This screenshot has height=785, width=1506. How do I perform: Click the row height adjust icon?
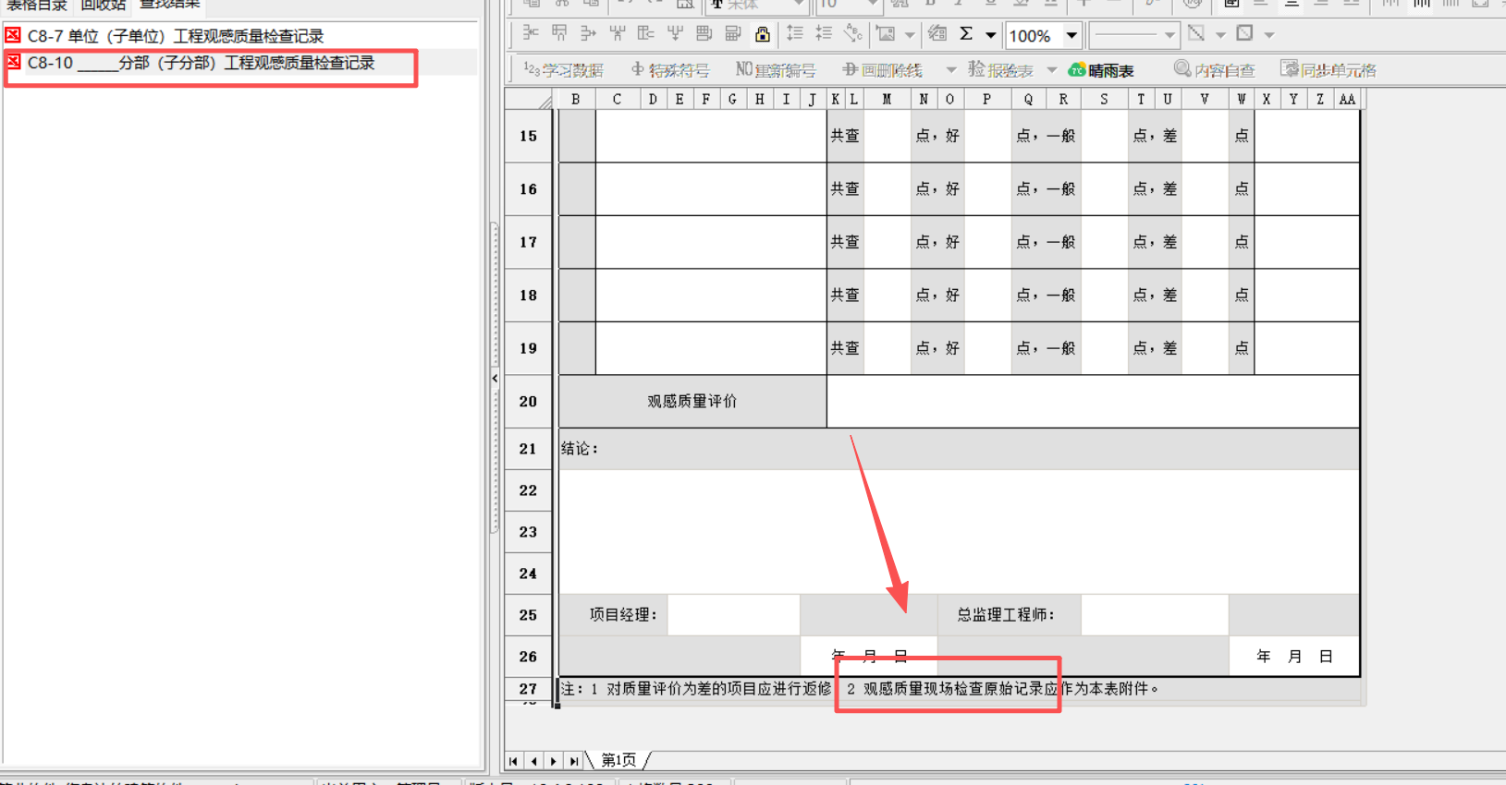[x=794, y=34]
